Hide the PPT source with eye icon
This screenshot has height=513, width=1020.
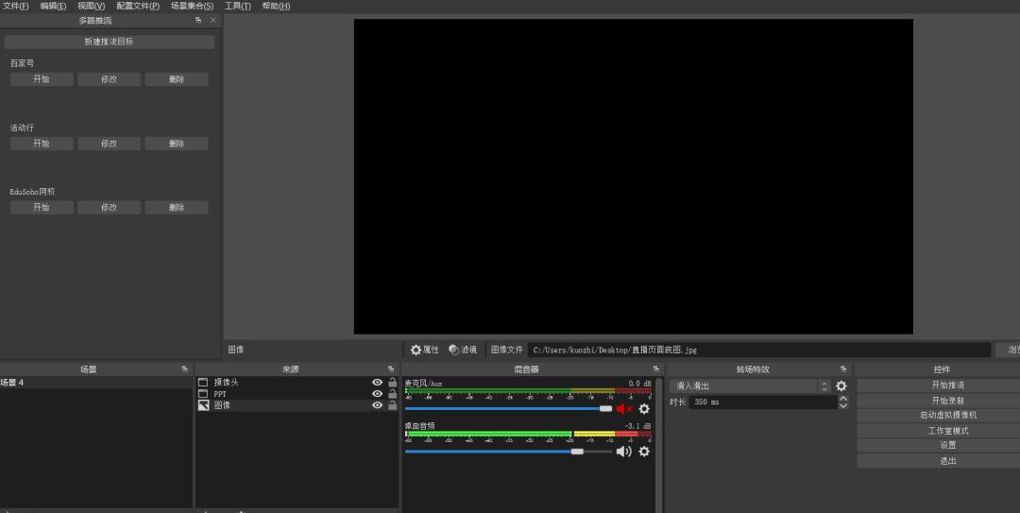[377, 394]
